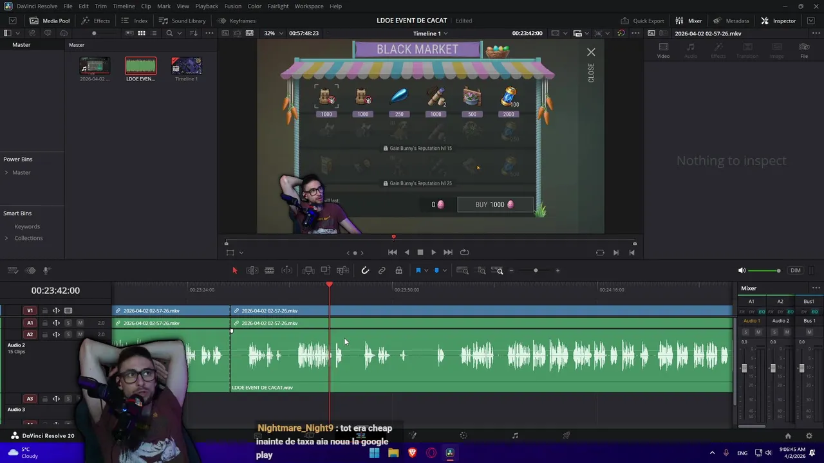The width and height of the screenshot is (824, 463).
Task: Click timeline zoom minus button
Action: coord(512,271)
